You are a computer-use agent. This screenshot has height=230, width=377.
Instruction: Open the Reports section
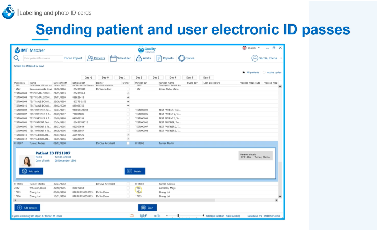tap(165, 58)
